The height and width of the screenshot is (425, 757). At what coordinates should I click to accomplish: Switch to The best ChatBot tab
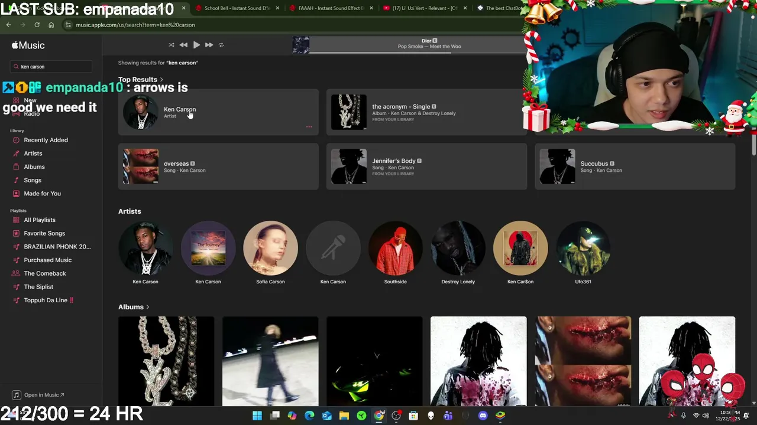[499, 8]
